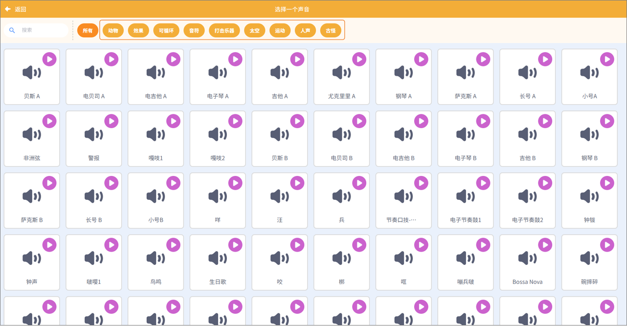Image resolution: width=627 pixels, height=326 pixels.
Task: Select the 非洲弦 sound speaker icon
Action: tap(32, 135)
